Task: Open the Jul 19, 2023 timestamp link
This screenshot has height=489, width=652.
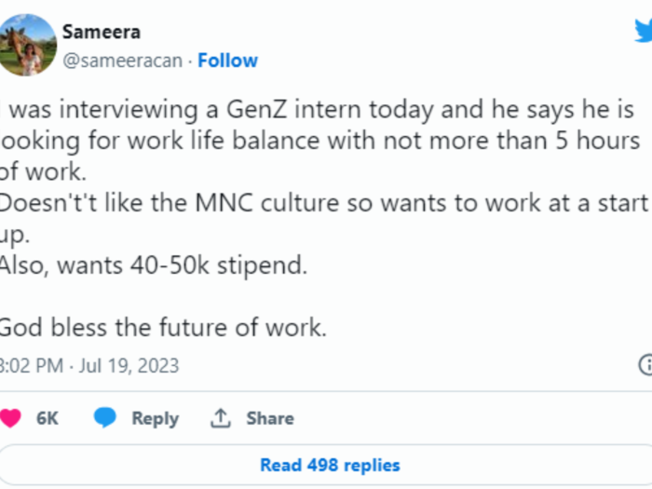Action: [89, 366]
